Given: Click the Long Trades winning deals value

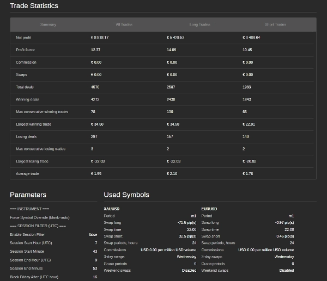Looking at the screenshot, I should [x=172, y=99].
